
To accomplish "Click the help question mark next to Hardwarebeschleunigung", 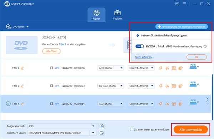I will point(205,46).
